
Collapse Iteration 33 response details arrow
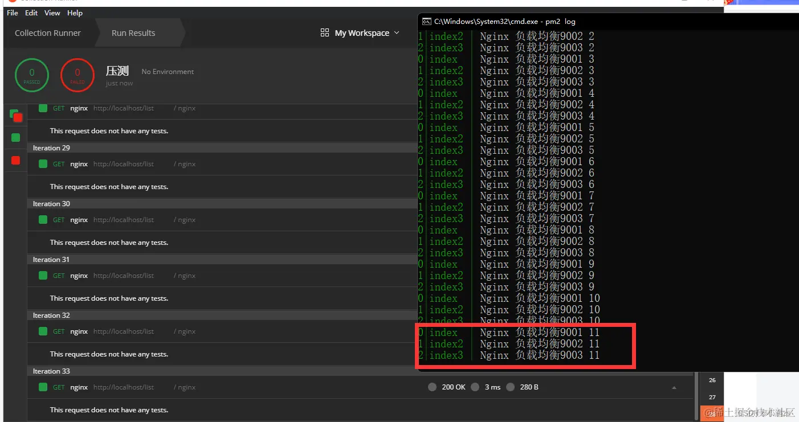pyautogui.click(x=674, y=388)
